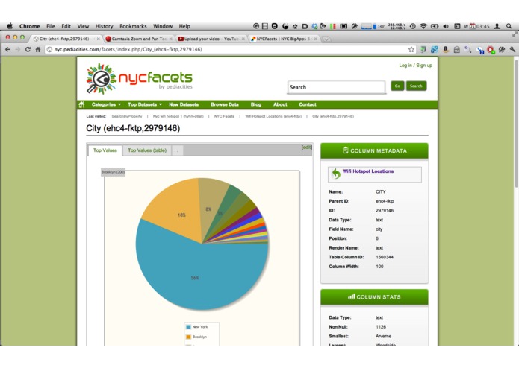The image size is (519, 368).
Task: Click Brooklyn orange legend swatch
Action: point(188,337)
